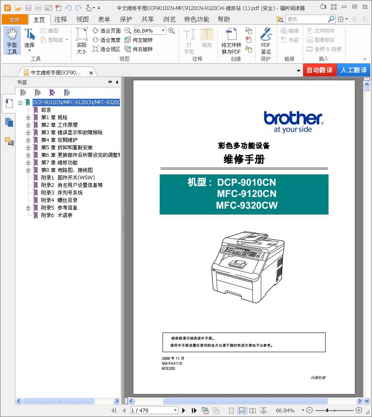Expand the 第5 章 拆卸和重新安装 bookmark
The width and height of the screenshot is (372, 417).
click(28, 147)
